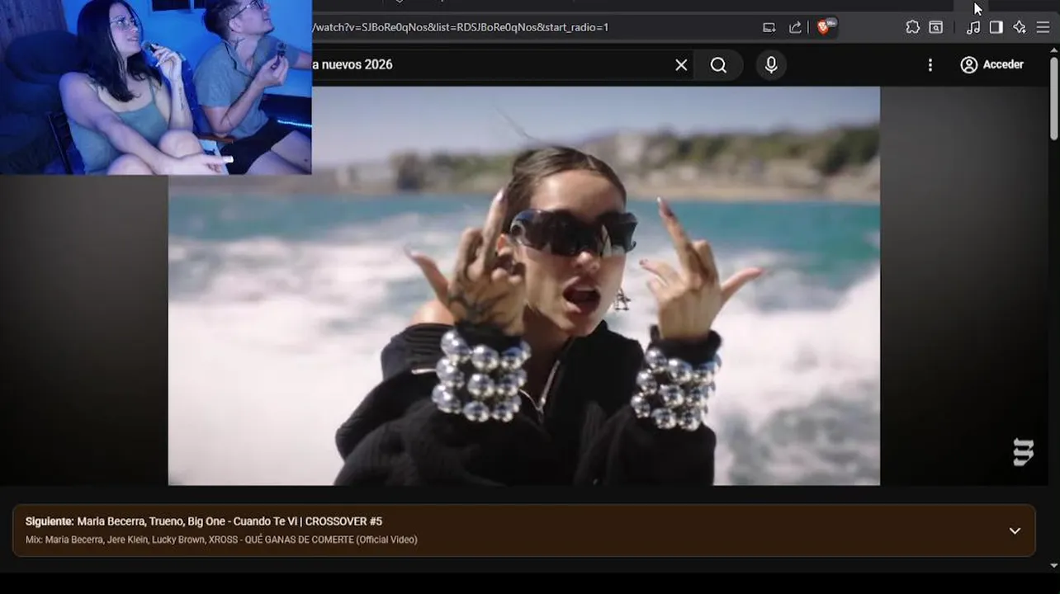The width and height of the screenshot is (1060, 594).
Task: Open the browser extensions puzzle icon
Action: [x=912, y=27]
